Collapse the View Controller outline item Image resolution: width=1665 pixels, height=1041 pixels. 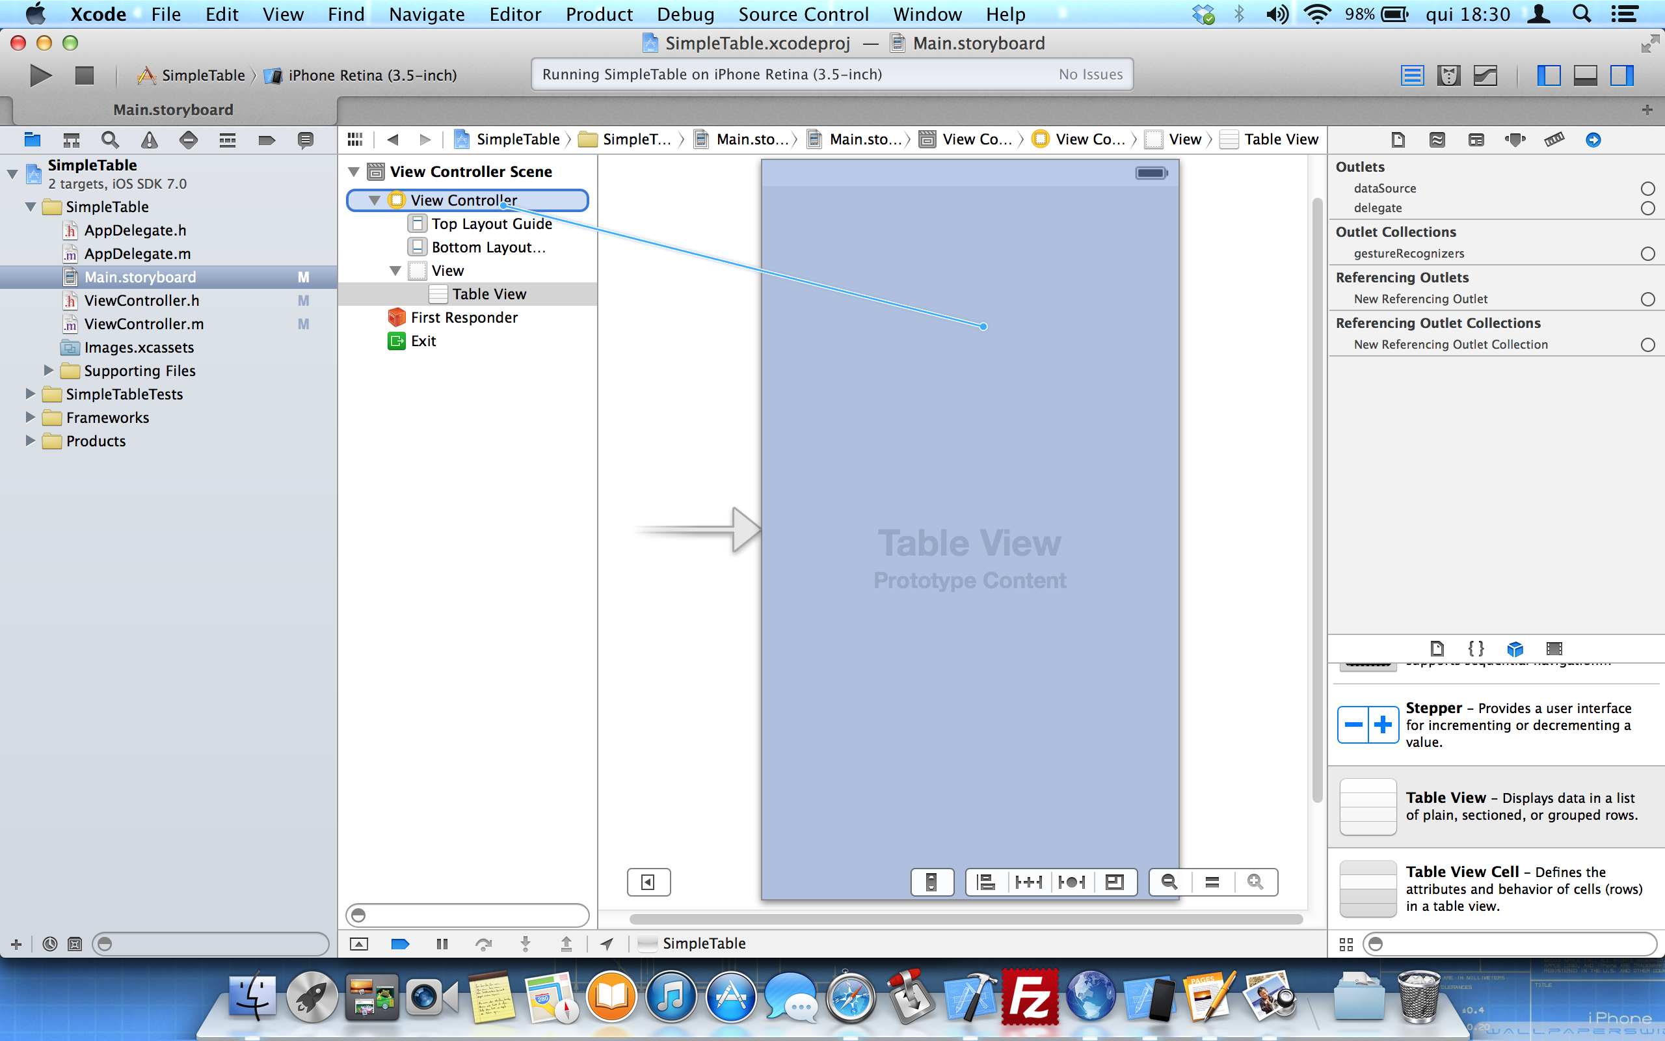click(x=374, y=200)
